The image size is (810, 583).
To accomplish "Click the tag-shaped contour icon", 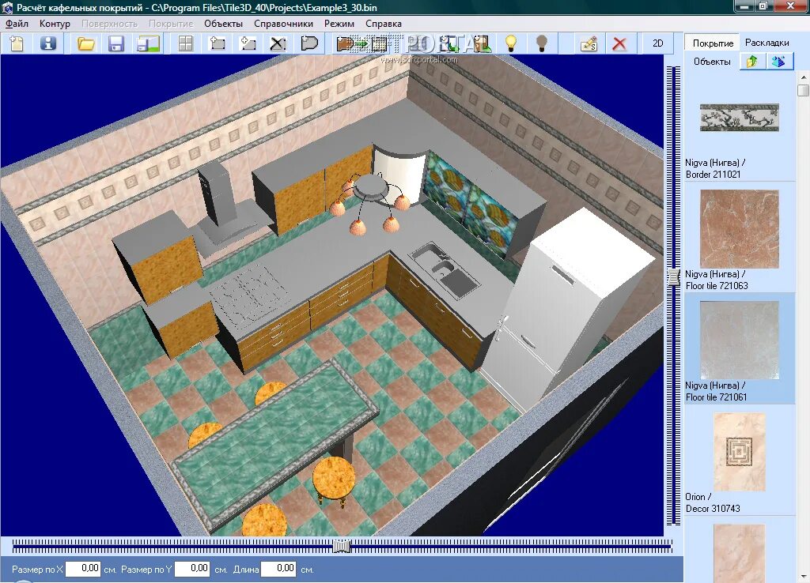I will pos(309,43).
